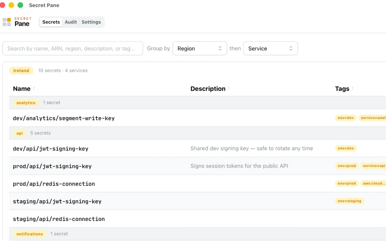Open the Service secondary grouping dropdown
Image resolution: width=386 pixels, height=241 pixels.
click(270, 49)
